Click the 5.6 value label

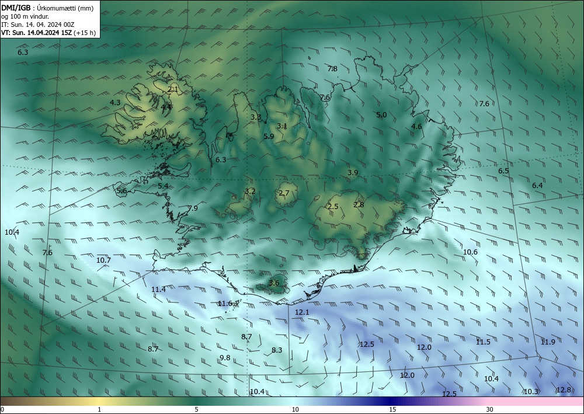[x=121, y=190]
